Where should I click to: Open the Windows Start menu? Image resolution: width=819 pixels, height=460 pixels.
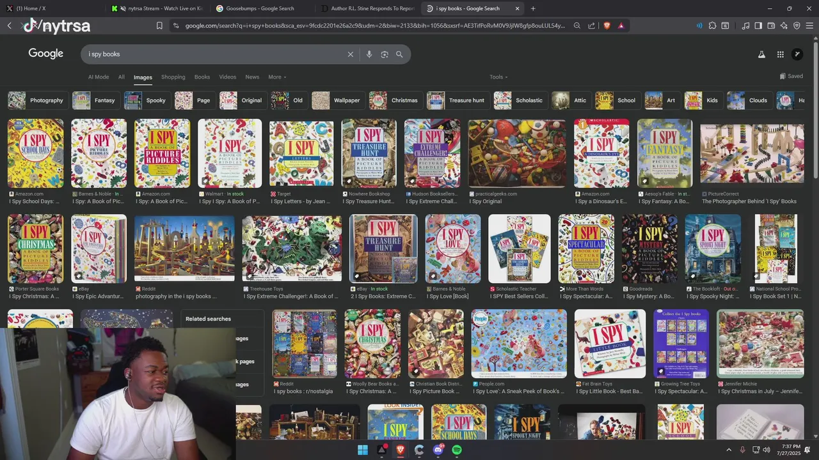tap(363, 450)
